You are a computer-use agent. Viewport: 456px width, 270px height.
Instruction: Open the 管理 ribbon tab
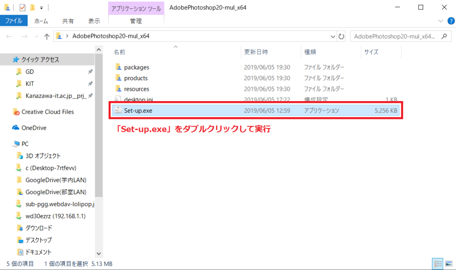tap(136, 21)
